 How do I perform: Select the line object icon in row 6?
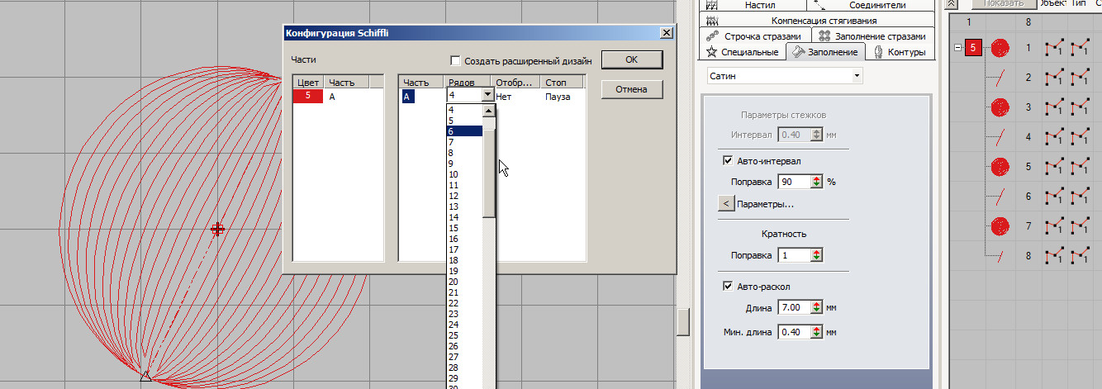click(x=1000, y=197)
